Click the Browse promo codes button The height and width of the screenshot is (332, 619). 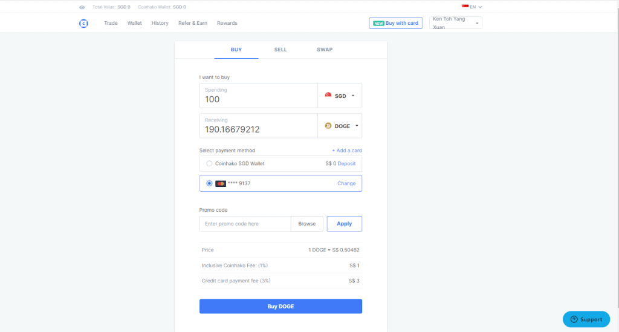point(306,224)
